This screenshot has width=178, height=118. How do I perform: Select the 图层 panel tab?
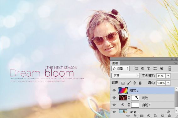coord(115,63)
